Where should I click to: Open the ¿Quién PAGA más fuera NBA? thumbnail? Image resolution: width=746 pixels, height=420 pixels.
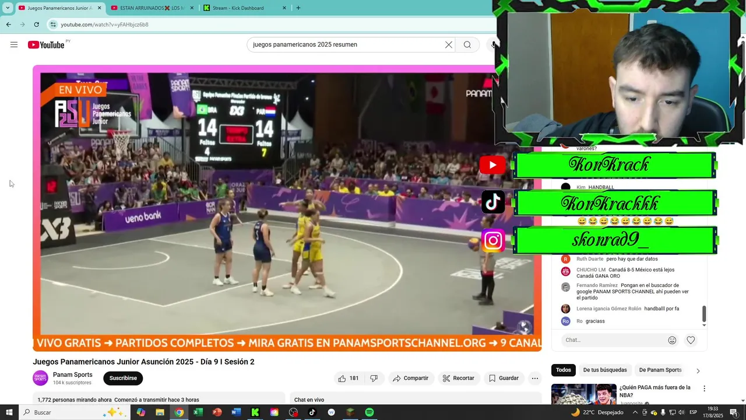583,394
